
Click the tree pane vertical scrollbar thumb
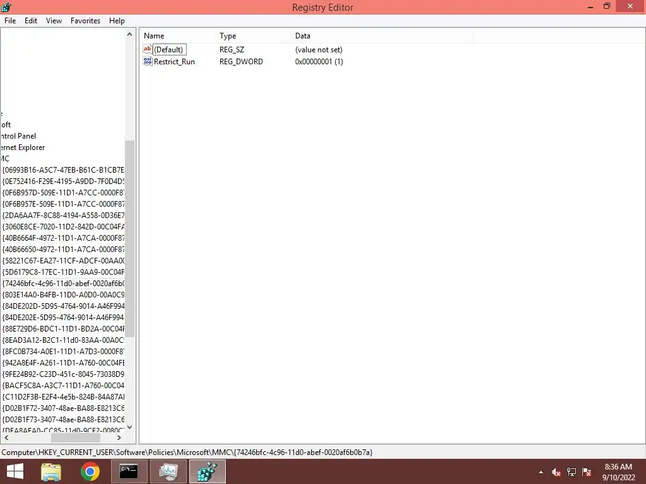click(130, 239)
